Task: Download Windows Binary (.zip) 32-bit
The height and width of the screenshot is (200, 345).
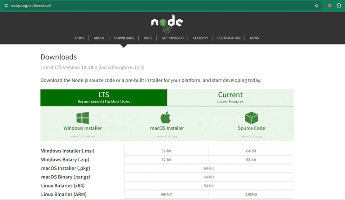Action: [166, 160]
